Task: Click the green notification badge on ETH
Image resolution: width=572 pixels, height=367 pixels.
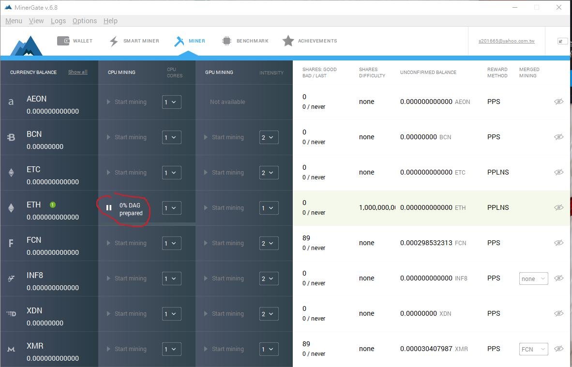Action: tap(53, 205)
